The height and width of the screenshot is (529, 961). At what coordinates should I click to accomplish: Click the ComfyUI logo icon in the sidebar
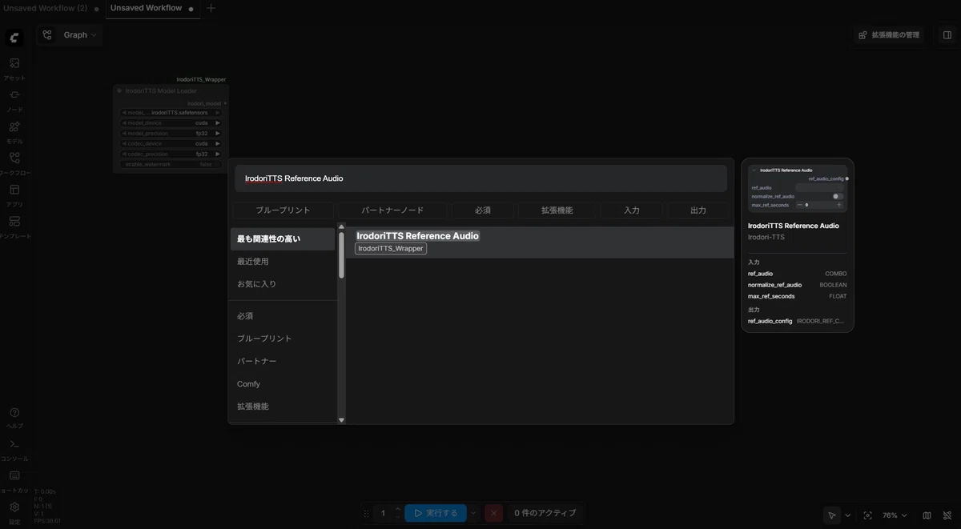pyautogui.click(x=14, y=38)
